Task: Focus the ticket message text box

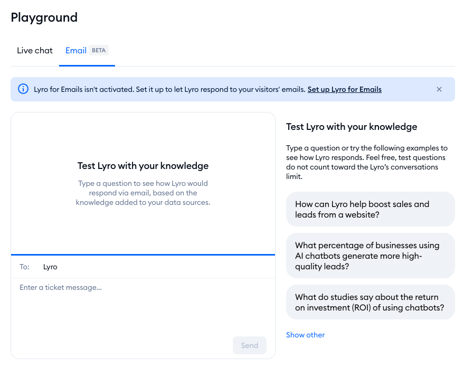Action: 143,306
